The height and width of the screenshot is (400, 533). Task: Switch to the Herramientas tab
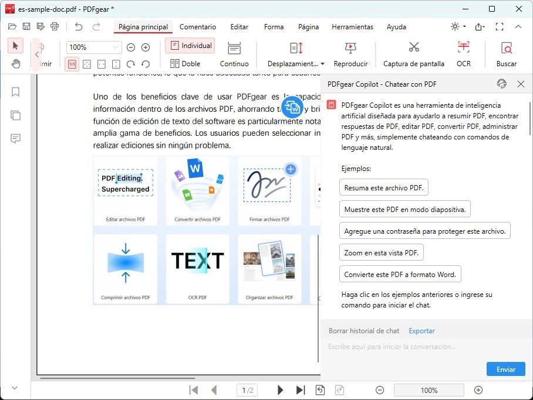pyautogui.click(x=352, y=27)
